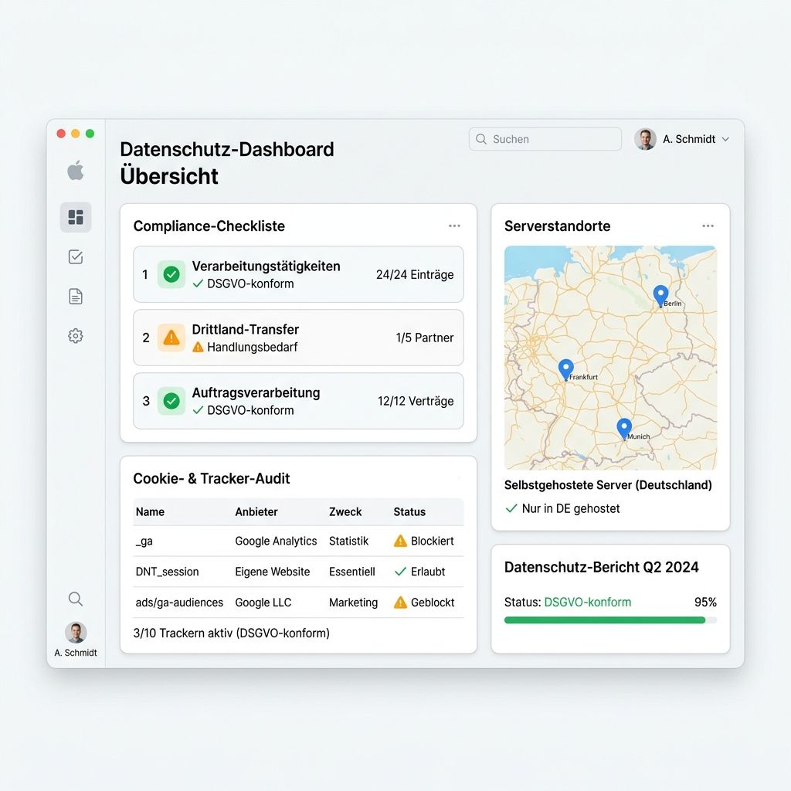The width and height of the screenshot is (791, 791).
Task: Click the Name column header
Action: [x=150, y=511]
